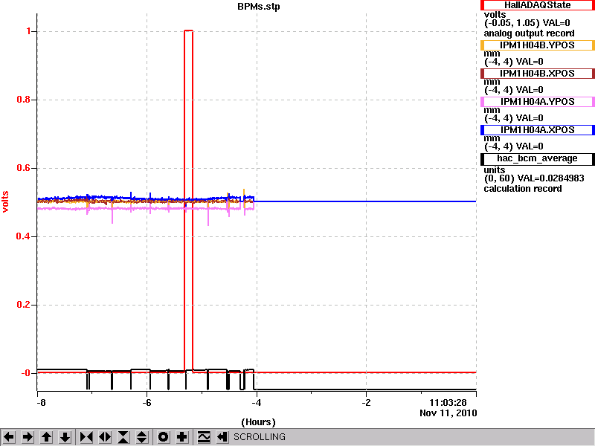
Task: Click the (Hours) axis label
Action: [x=258, y=422]
